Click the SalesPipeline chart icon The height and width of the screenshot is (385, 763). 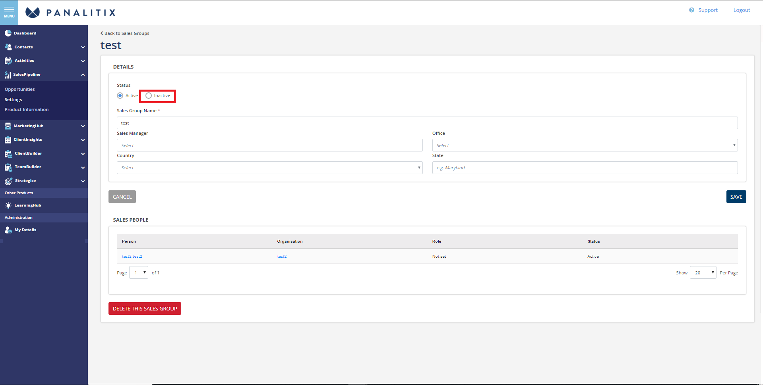(8, 75)
